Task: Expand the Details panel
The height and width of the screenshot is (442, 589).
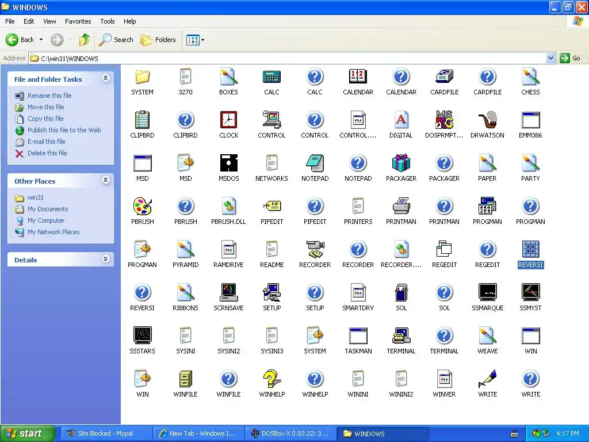Action: tap(106, 259)
